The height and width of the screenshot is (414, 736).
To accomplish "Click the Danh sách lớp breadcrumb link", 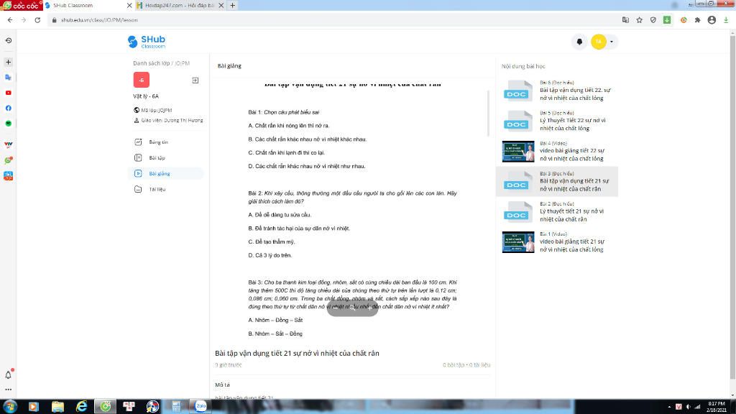I will point(151,63).
